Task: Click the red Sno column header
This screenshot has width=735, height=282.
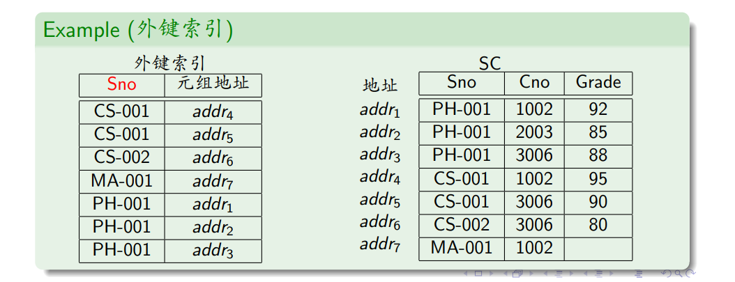Action: point(122,85)
